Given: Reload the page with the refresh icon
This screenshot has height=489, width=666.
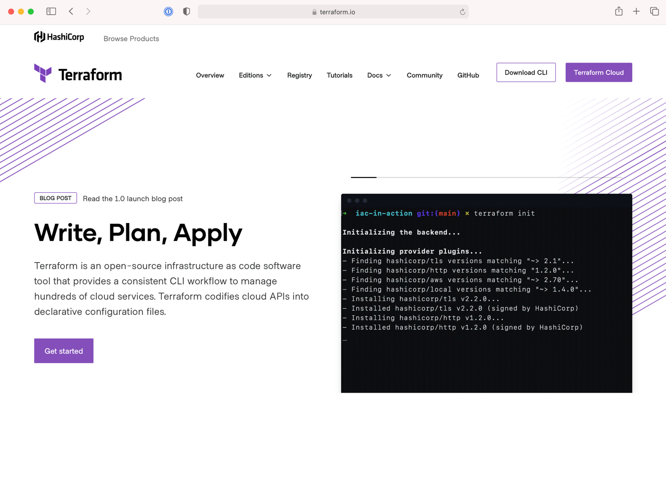Looking at the screenshot, I should 462,11.
